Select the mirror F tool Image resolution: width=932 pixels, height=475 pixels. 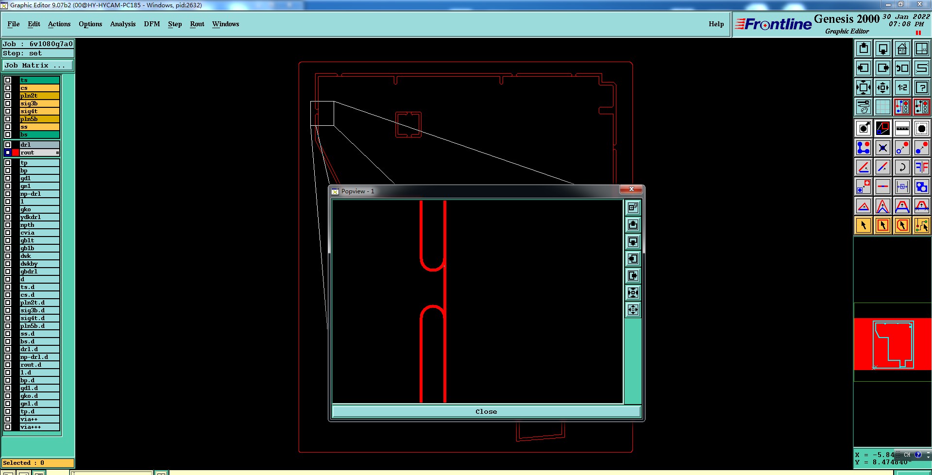pos(922,167)
